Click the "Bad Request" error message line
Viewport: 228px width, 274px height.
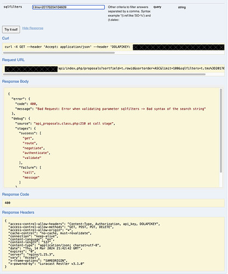coord(111,109)
